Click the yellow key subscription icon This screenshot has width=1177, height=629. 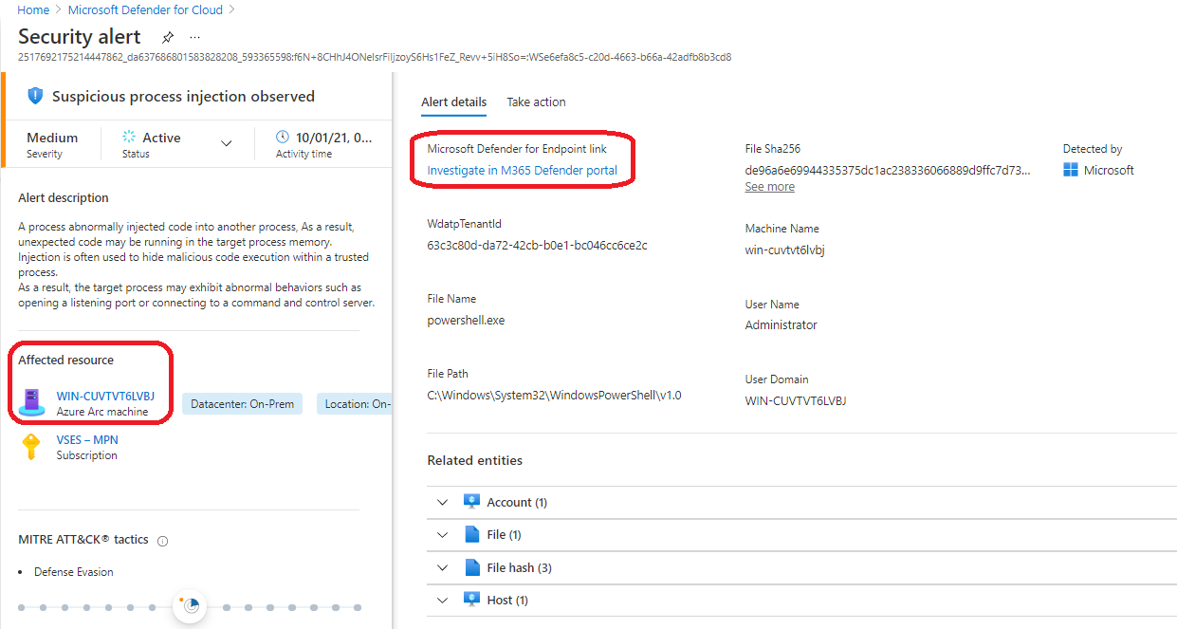[32, 447]
